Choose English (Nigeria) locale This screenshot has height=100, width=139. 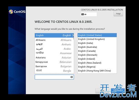tap(97, 67)
